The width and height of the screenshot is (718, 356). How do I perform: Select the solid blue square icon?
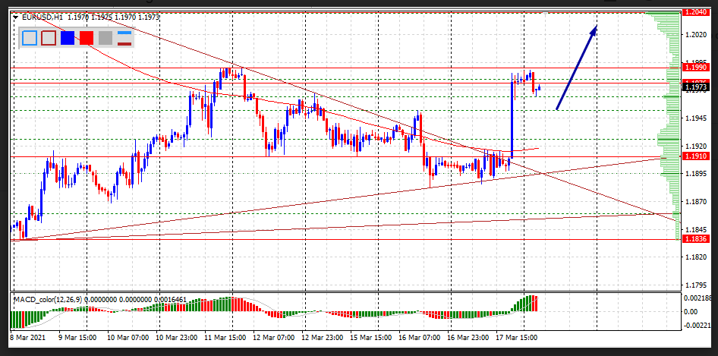pyautogui.click(x=68, y=38)
